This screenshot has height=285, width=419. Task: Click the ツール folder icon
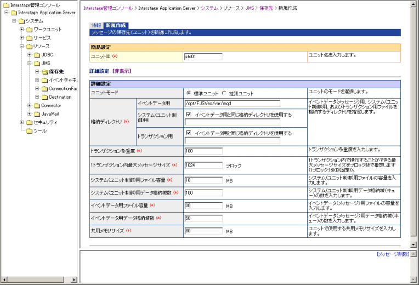(x=29, y=130)
